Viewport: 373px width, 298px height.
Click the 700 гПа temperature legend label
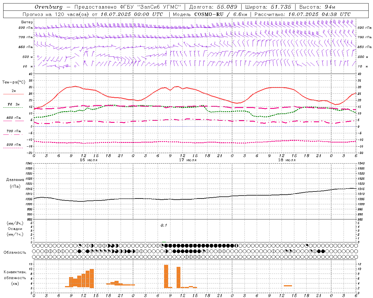coord(14,131)
